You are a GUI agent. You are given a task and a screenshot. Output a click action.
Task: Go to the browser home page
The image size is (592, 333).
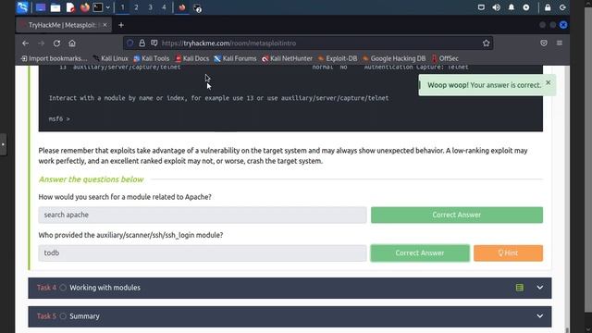pos(72,43)
